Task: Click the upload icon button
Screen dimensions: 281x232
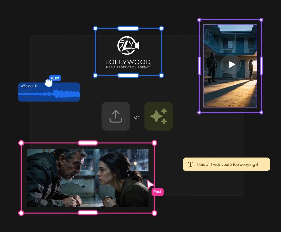Action: pos(116,116)
